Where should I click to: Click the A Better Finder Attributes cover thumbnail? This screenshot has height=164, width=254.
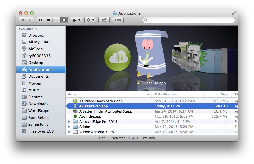186,56
